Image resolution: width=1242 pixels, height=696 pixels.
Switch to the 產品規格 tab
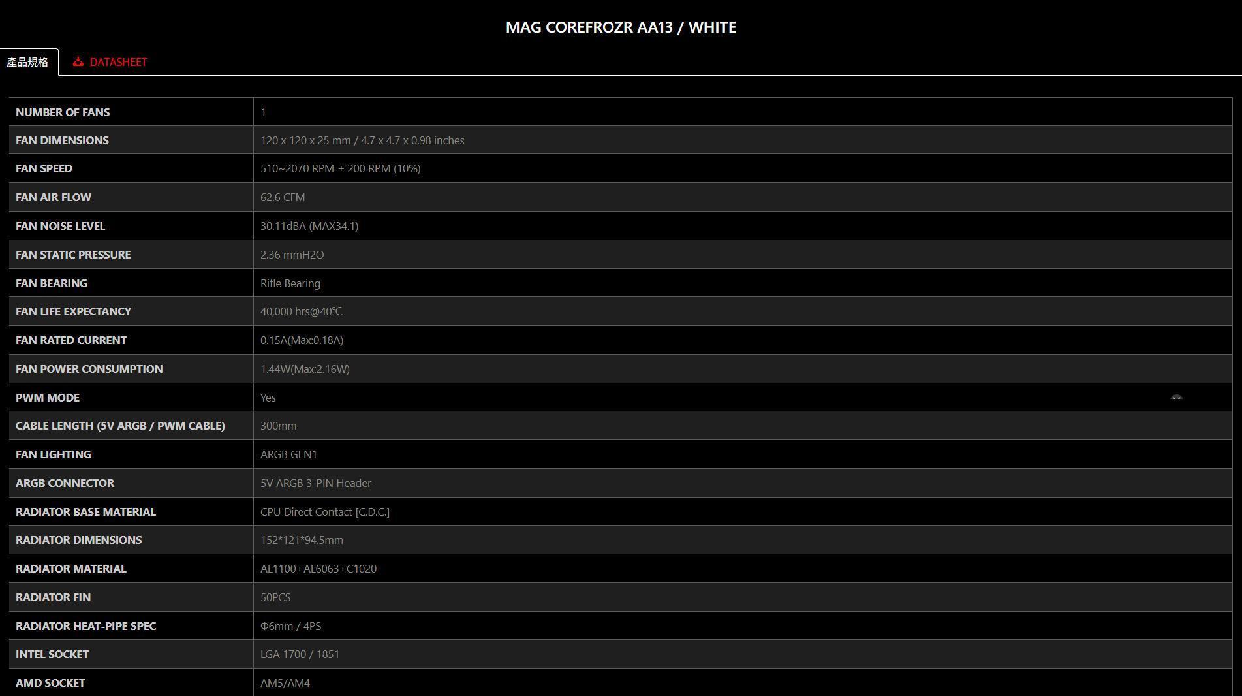click(x=27, y=62)
